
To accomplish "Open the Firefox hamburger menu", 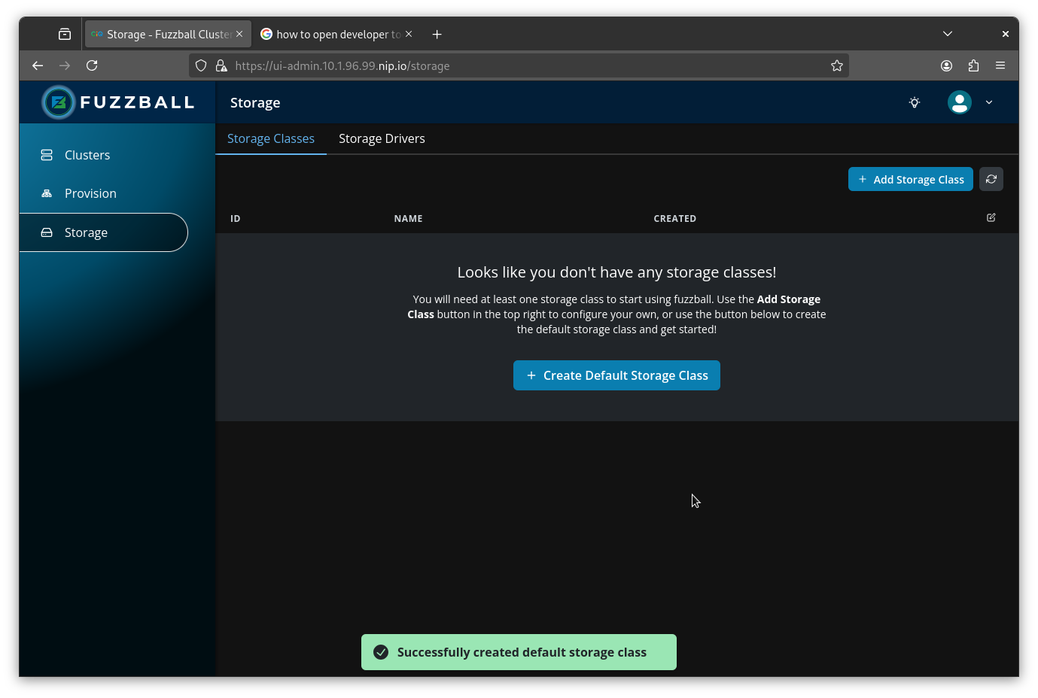I will 1000,65.
